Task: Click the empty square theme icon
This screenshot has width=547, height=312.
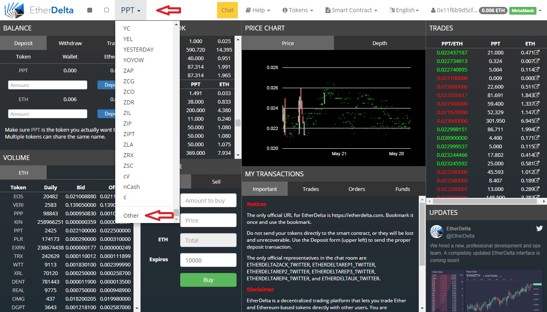Action: (106, 10)
